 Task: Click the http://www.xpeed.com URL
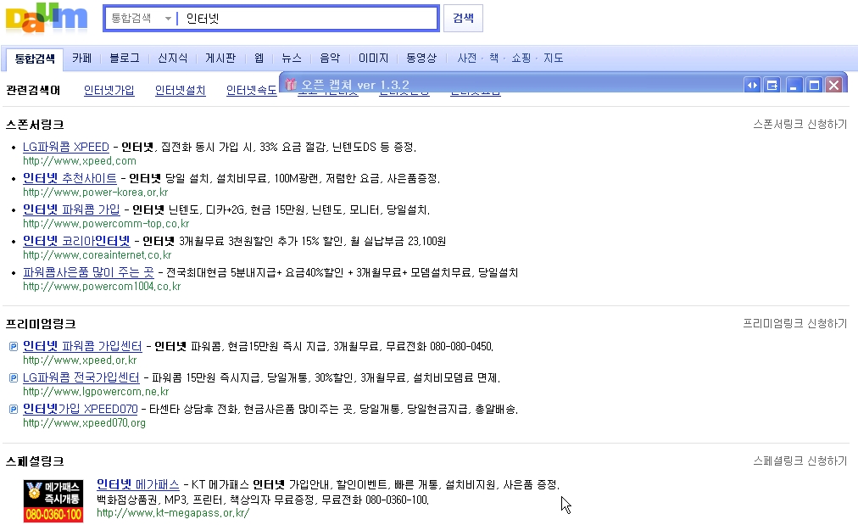coord(80,161)
